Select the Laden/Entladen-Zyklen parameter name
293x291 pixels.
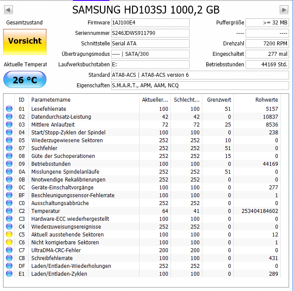pos(59,274)
